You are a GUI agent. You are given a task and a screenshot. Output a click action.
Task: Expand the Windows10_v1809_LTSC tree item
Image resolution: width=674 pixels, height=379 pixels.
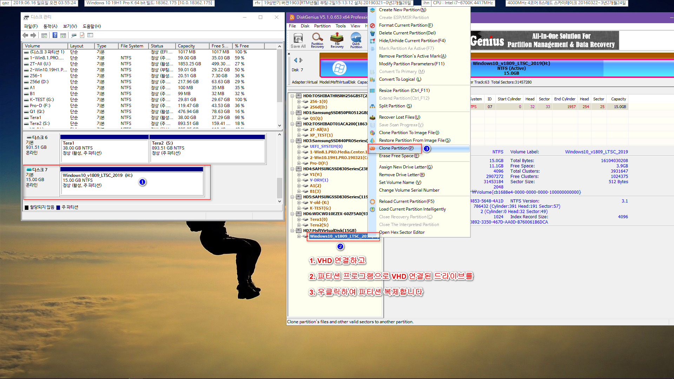[x=299, y=236]
